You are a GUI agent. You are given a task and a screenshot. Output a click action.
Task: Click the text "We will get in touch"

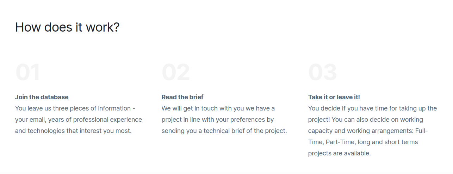(190, 108)
